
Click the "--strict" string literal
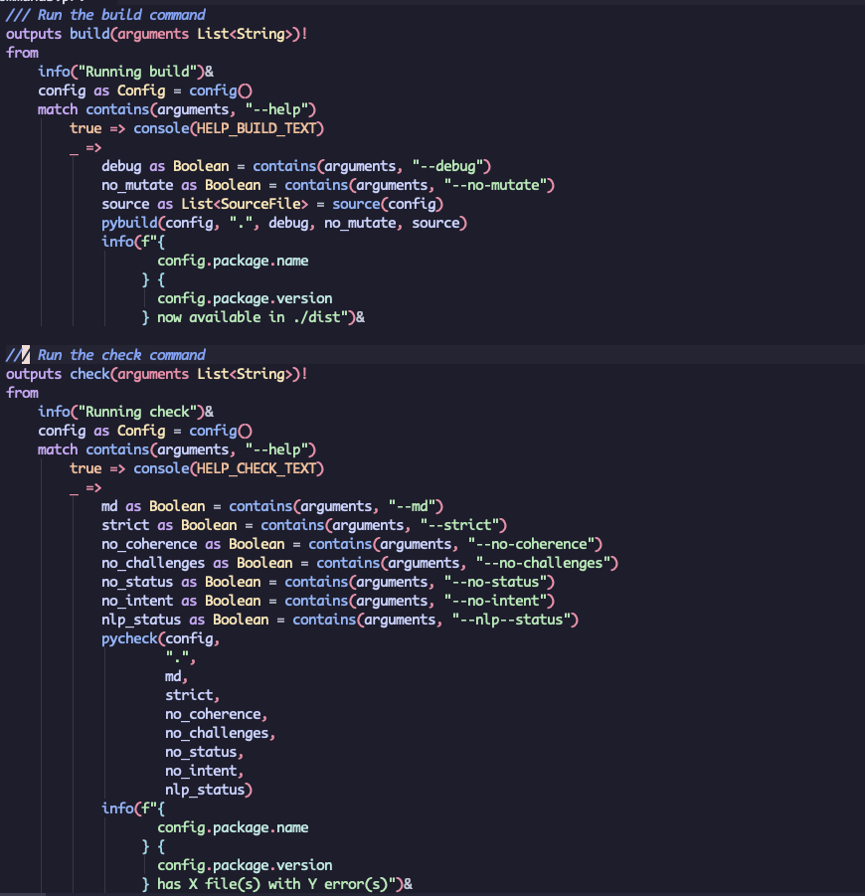[464, 525]
